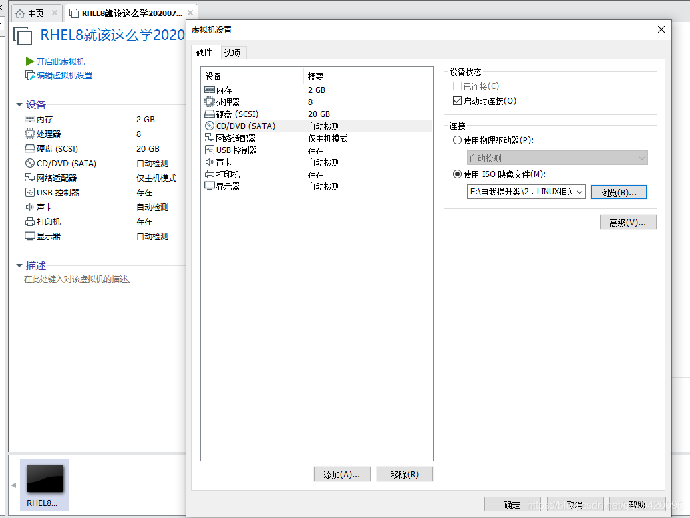Image resolution: width=690 pixels, height=518 pixels.
Task: Uncheck 启动时连接(O) checkbox
Action: (x=457, y=100)
